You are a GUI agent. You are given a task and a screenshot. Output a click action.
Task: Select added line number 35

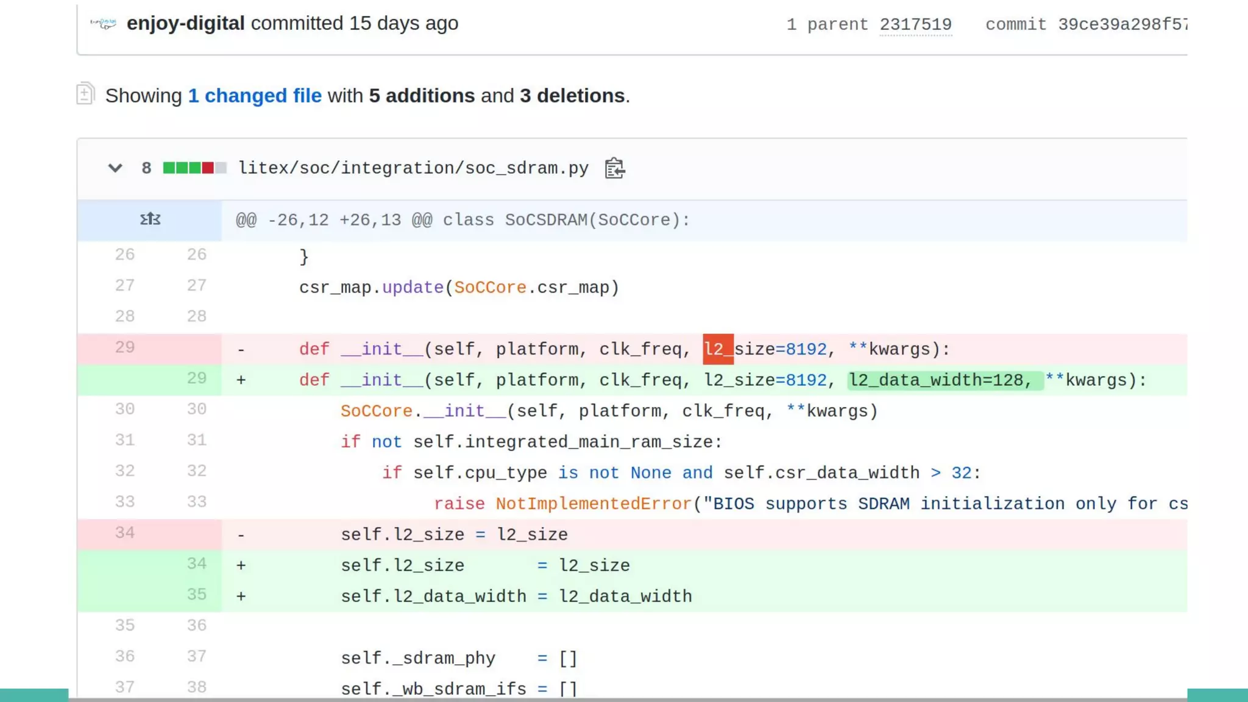click(x=196, y=595)
